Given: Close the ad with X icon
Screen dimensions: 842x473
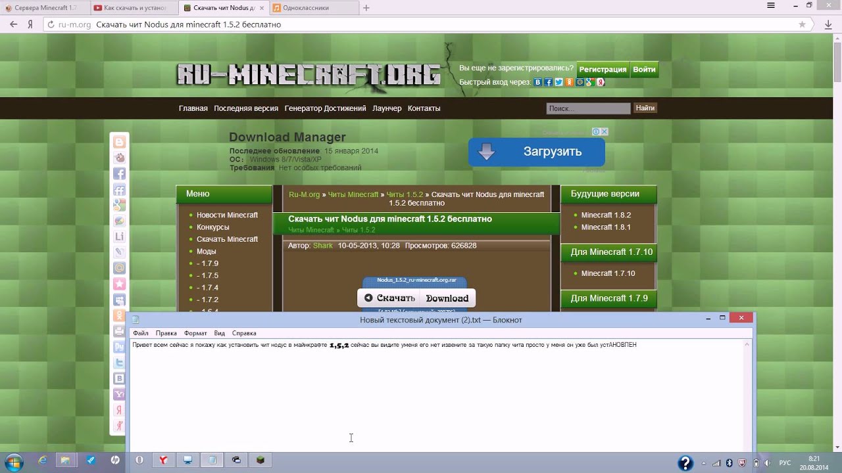Looking at the screenshot, I should click(605, 131).
